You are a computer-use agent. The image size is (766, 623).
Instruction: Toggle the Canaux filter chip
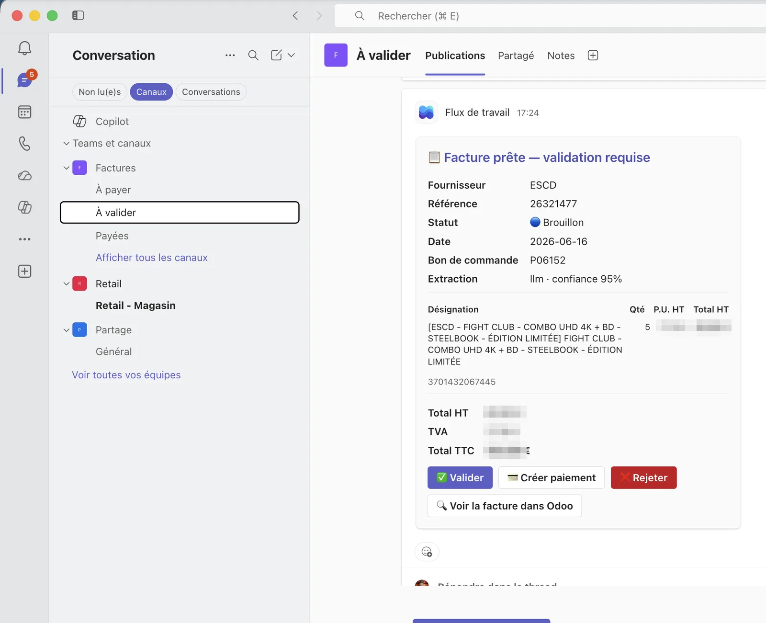[x=151, y=91]
